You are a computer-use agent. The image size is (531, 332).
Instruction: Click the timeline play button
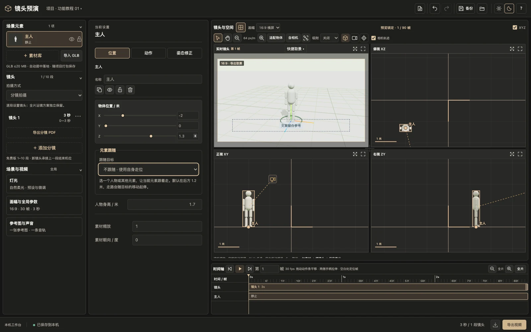point(240,269)
